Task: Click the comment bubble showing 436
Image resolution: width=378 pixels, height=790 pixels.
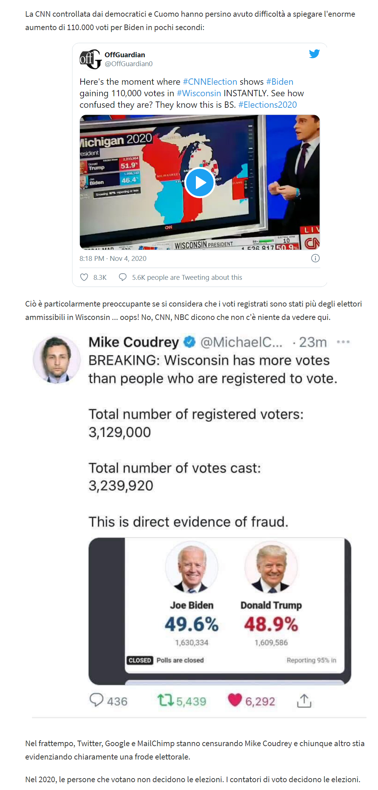Action: [x=96, y=700]
